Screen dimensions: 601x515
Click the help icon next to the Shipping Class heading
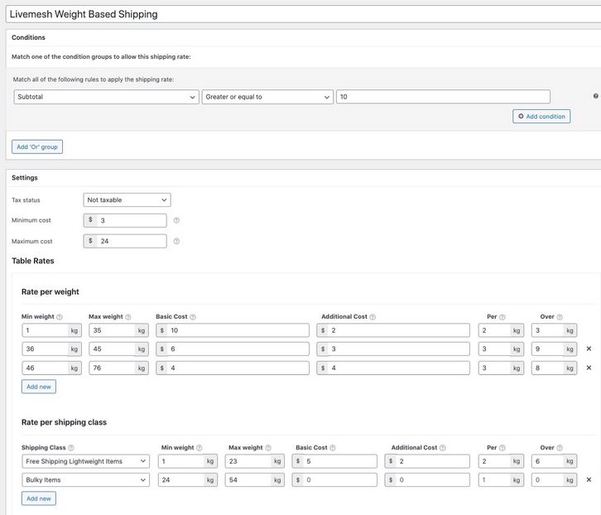coord(71,447)
